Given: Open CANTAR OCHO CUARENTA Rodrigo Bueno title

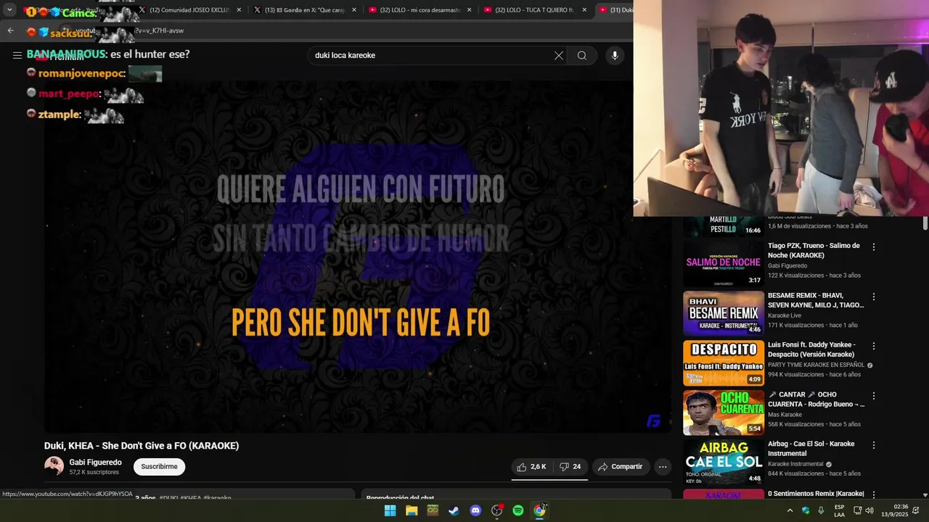Looking at the screenshot, I should 816,399.
